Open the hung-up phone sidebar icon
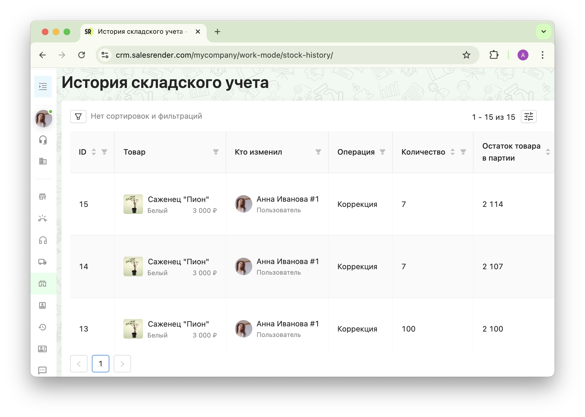This screenshot has width=585, height=417. (43, 218)
